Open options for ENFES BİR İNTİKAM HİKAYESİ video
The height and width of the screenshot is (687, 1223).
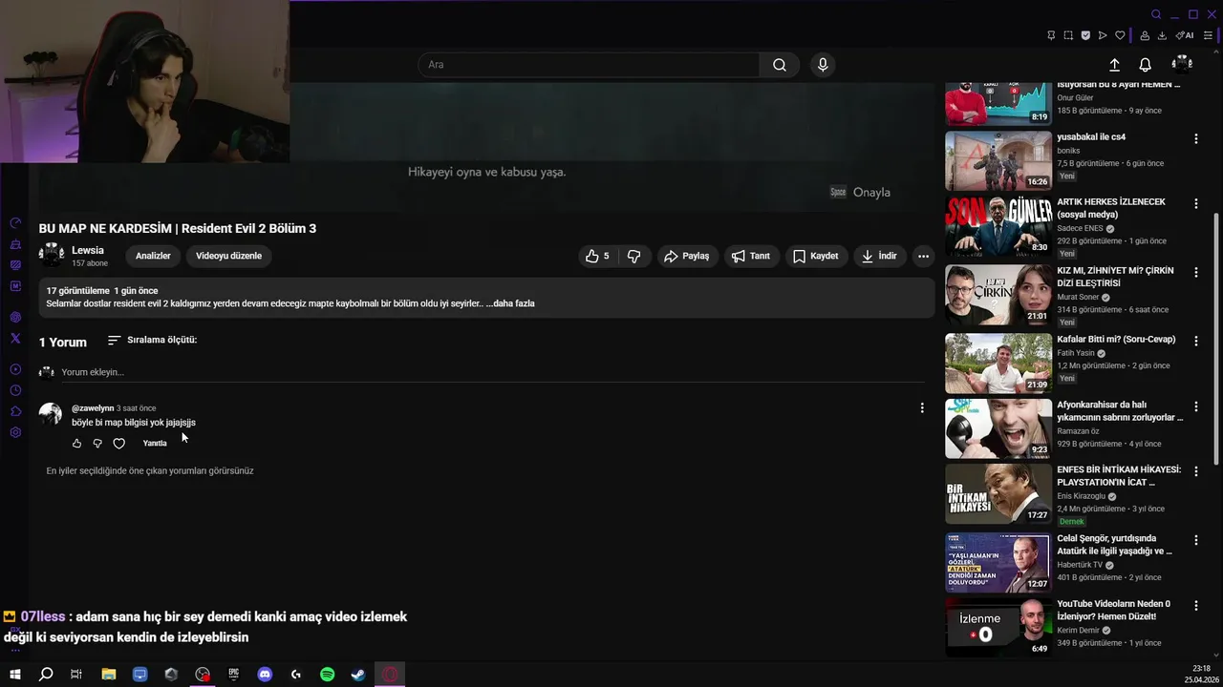click(1195, 470)
